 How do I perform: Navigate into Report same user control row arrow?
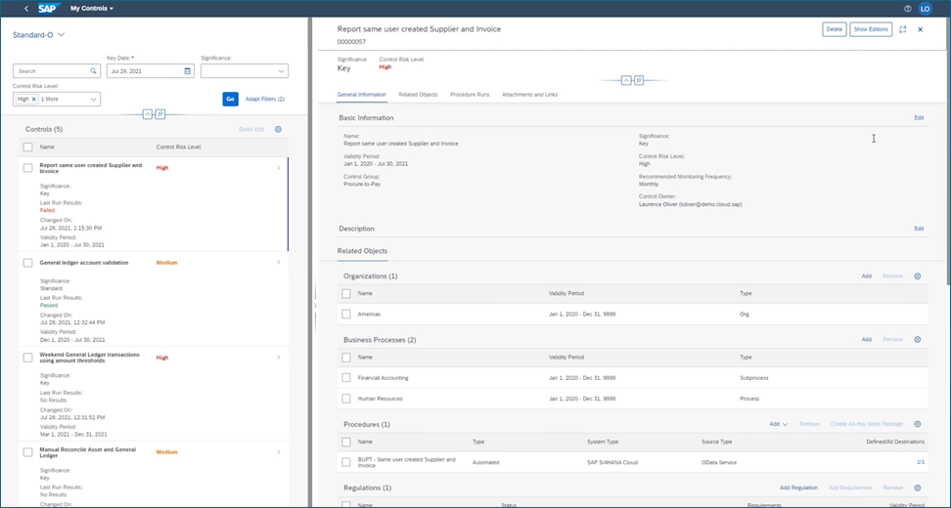click(279, 168)
